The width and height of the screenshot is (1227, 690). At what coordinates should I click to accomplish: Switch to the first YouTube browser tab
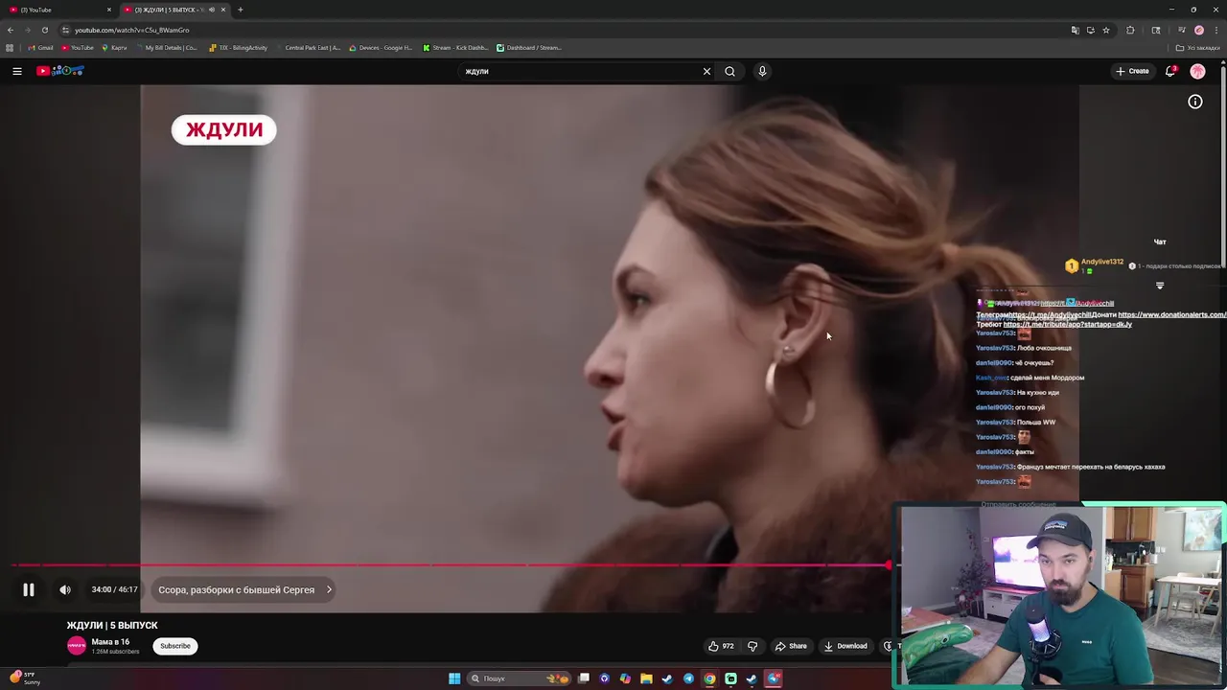tap(58, 10)
